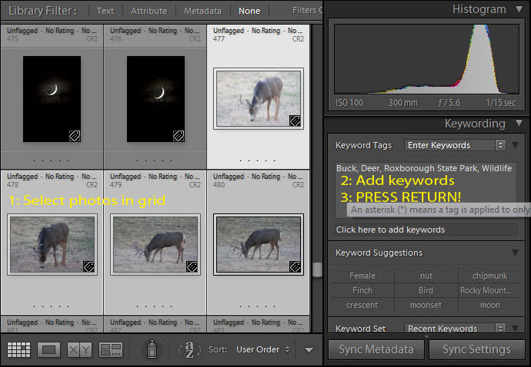
Task: Select deer thumbnail 479
Action: pos(155,244)
